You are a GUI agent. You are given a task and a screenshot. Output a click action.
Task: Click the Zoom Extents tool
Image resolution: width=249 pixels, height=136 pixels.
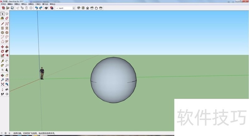(x=2, y=84)
